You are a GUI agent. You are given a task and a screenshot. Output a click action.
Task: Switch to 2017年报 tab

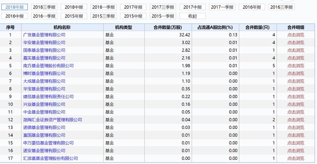[x=133, y=7]
